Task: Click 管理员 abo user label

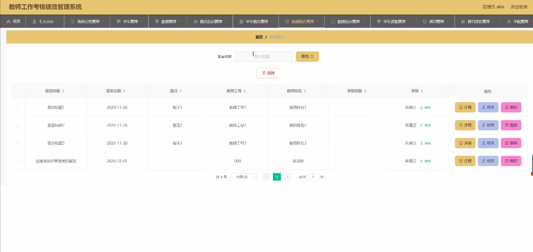Action: coord(493,7)
